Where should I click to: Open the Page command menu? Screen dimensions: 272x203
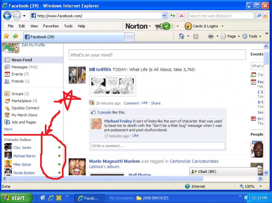[230, 36]
